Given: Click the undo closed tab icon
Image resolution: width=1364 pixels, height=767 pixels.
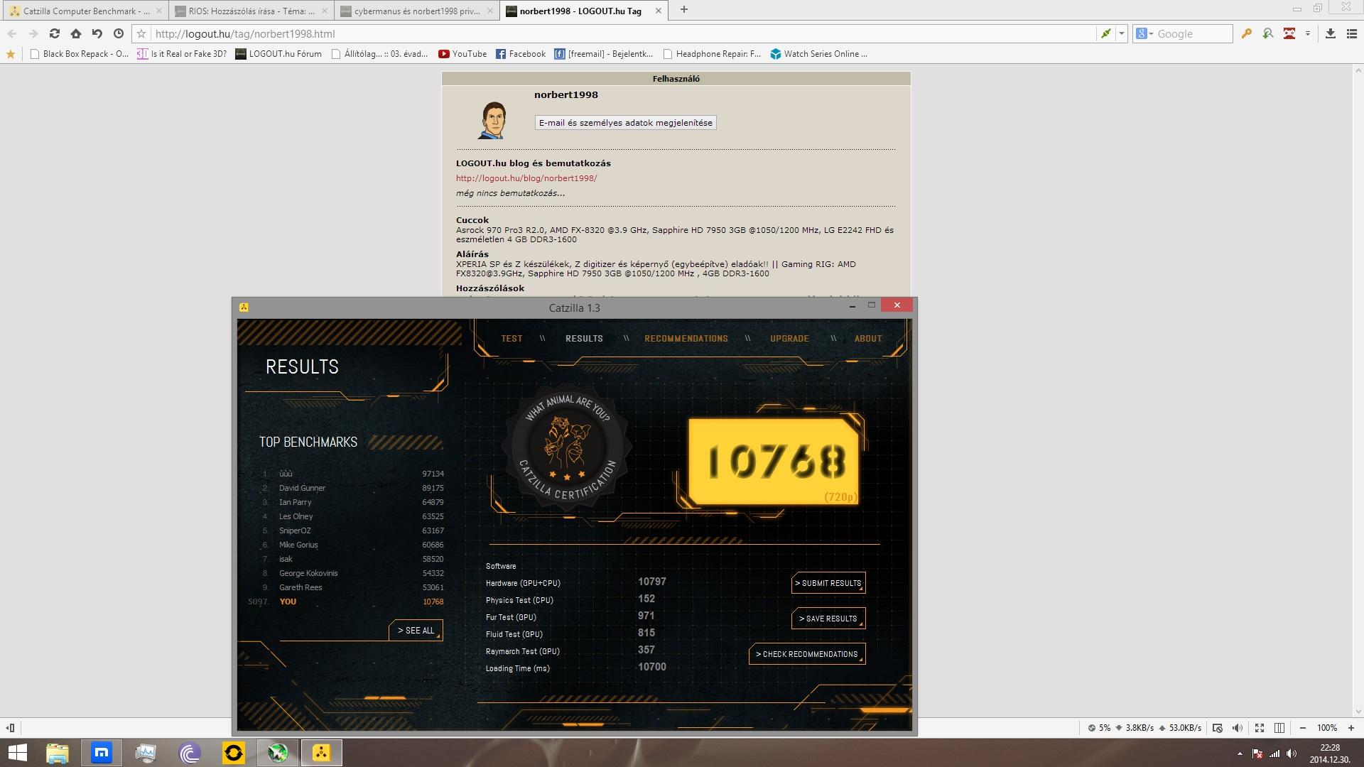Looking at the screenshot, I should (97, 33).
